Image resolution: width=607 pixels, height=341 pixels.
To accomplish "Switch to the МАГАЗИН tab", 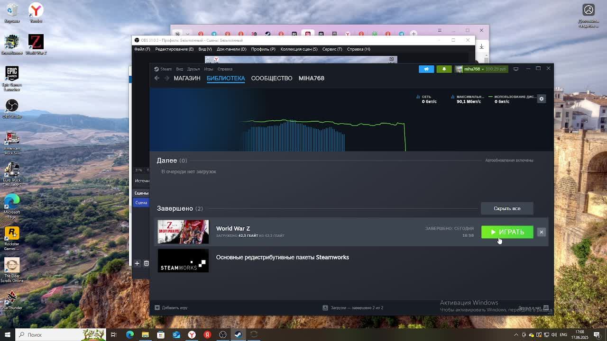I will click(187, 78).
